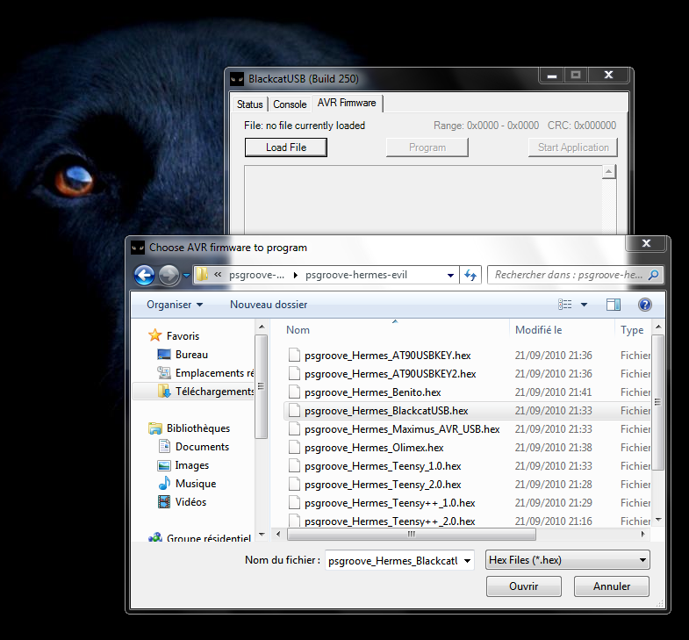The image size is (689, 640).
Task: Click the refresh folder icon
Action: click(470, 275)
